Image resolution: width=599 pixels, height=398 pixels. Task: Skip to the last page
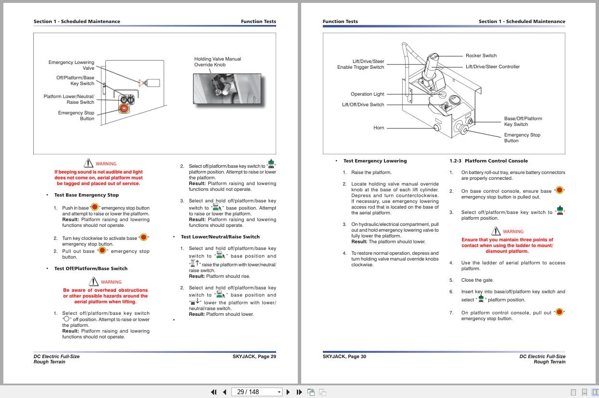point(299,392)
